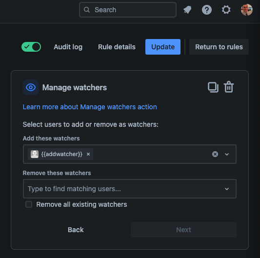Open the user profile avatar
The image size is (260, 258).
point(246,10)
